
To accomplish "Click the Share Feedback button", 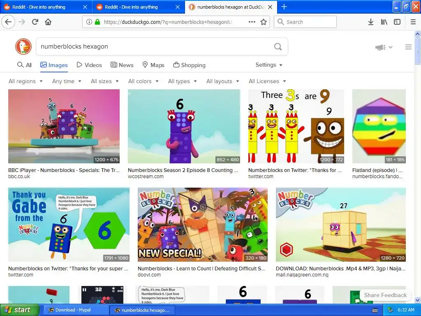I will [x=385, y=295].
